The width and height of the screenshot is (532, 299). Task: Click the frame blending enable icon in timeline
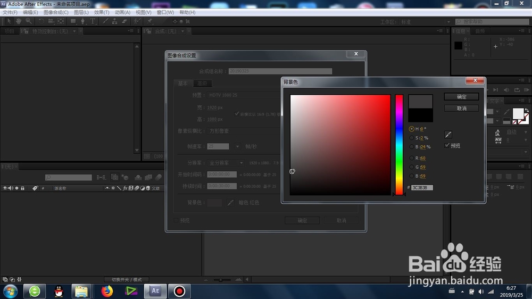tap(148, 177)
